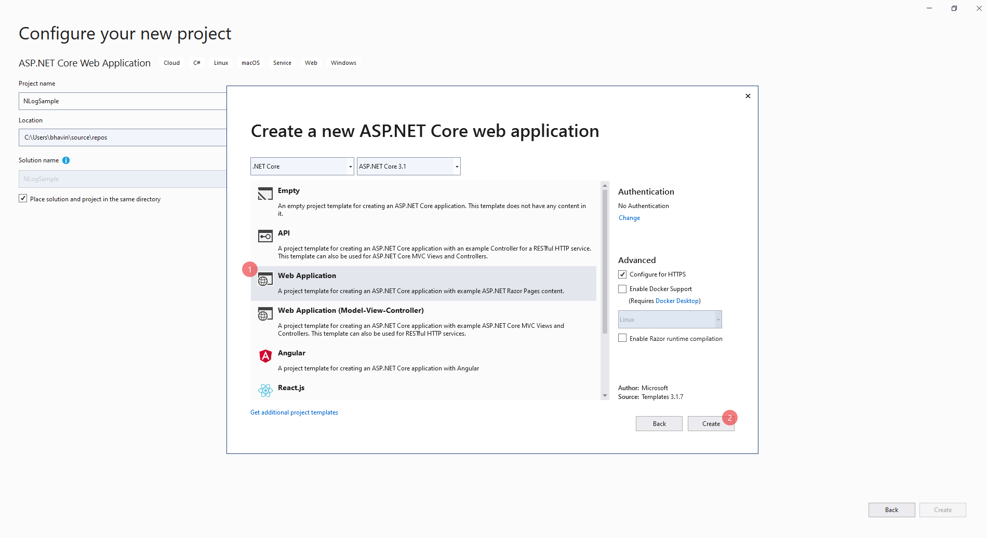The image size is (987, 538).
Task: Click the Web Application MVC template icon
Action: click(x=265, y=314)
